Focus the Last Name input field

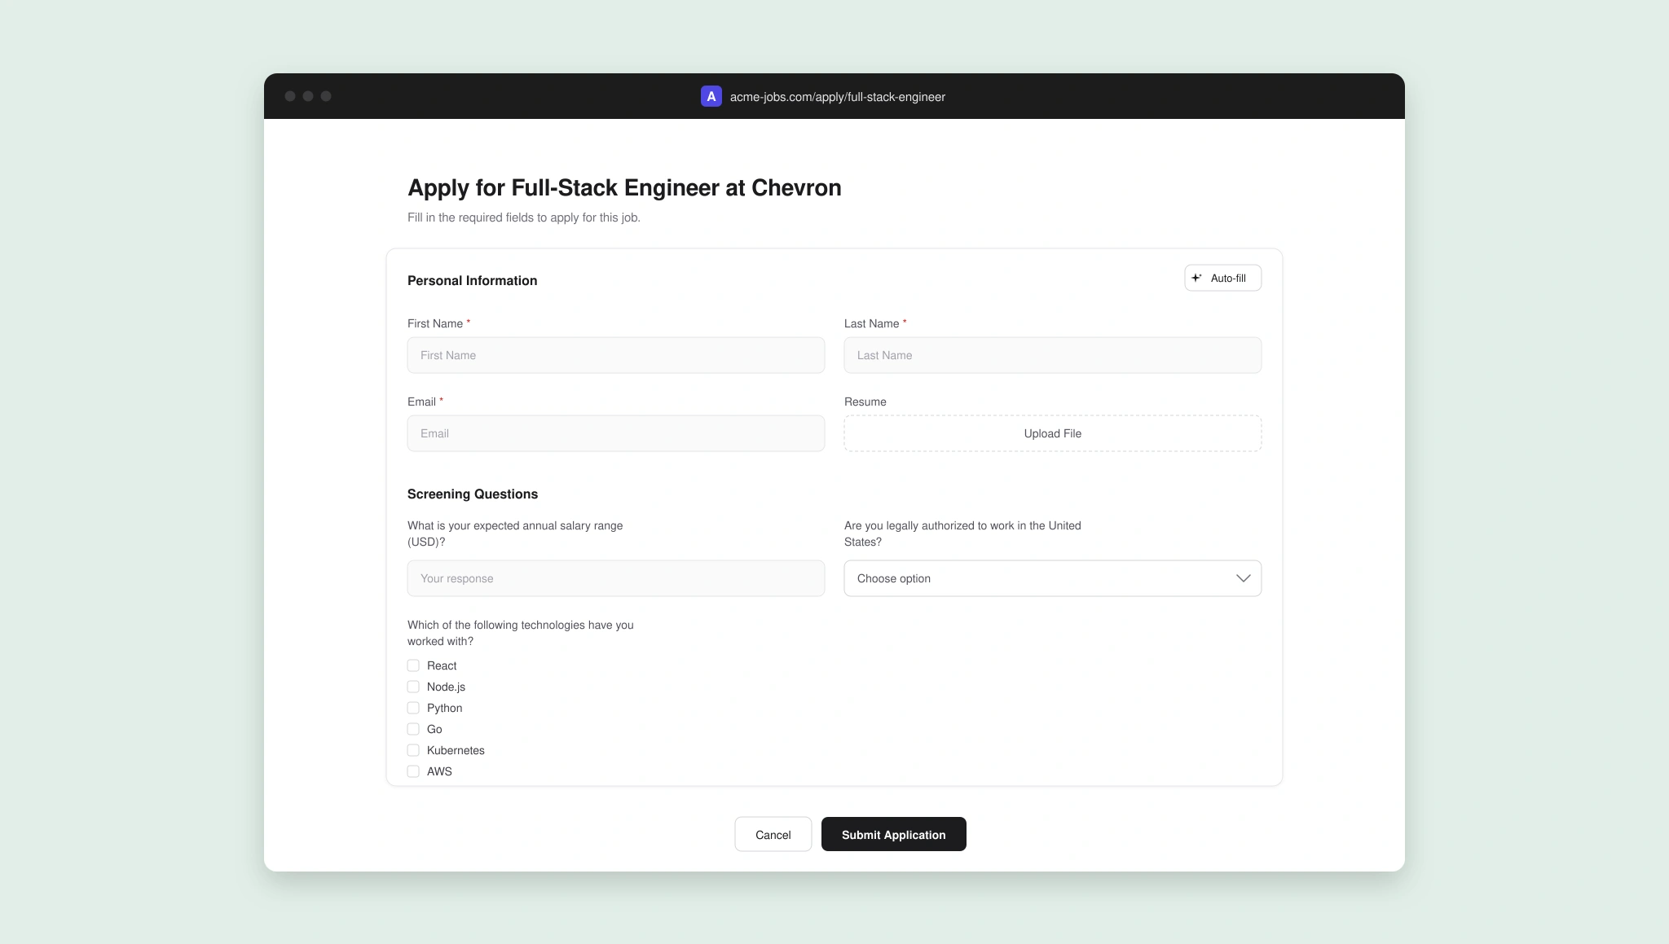point(1053,355)
